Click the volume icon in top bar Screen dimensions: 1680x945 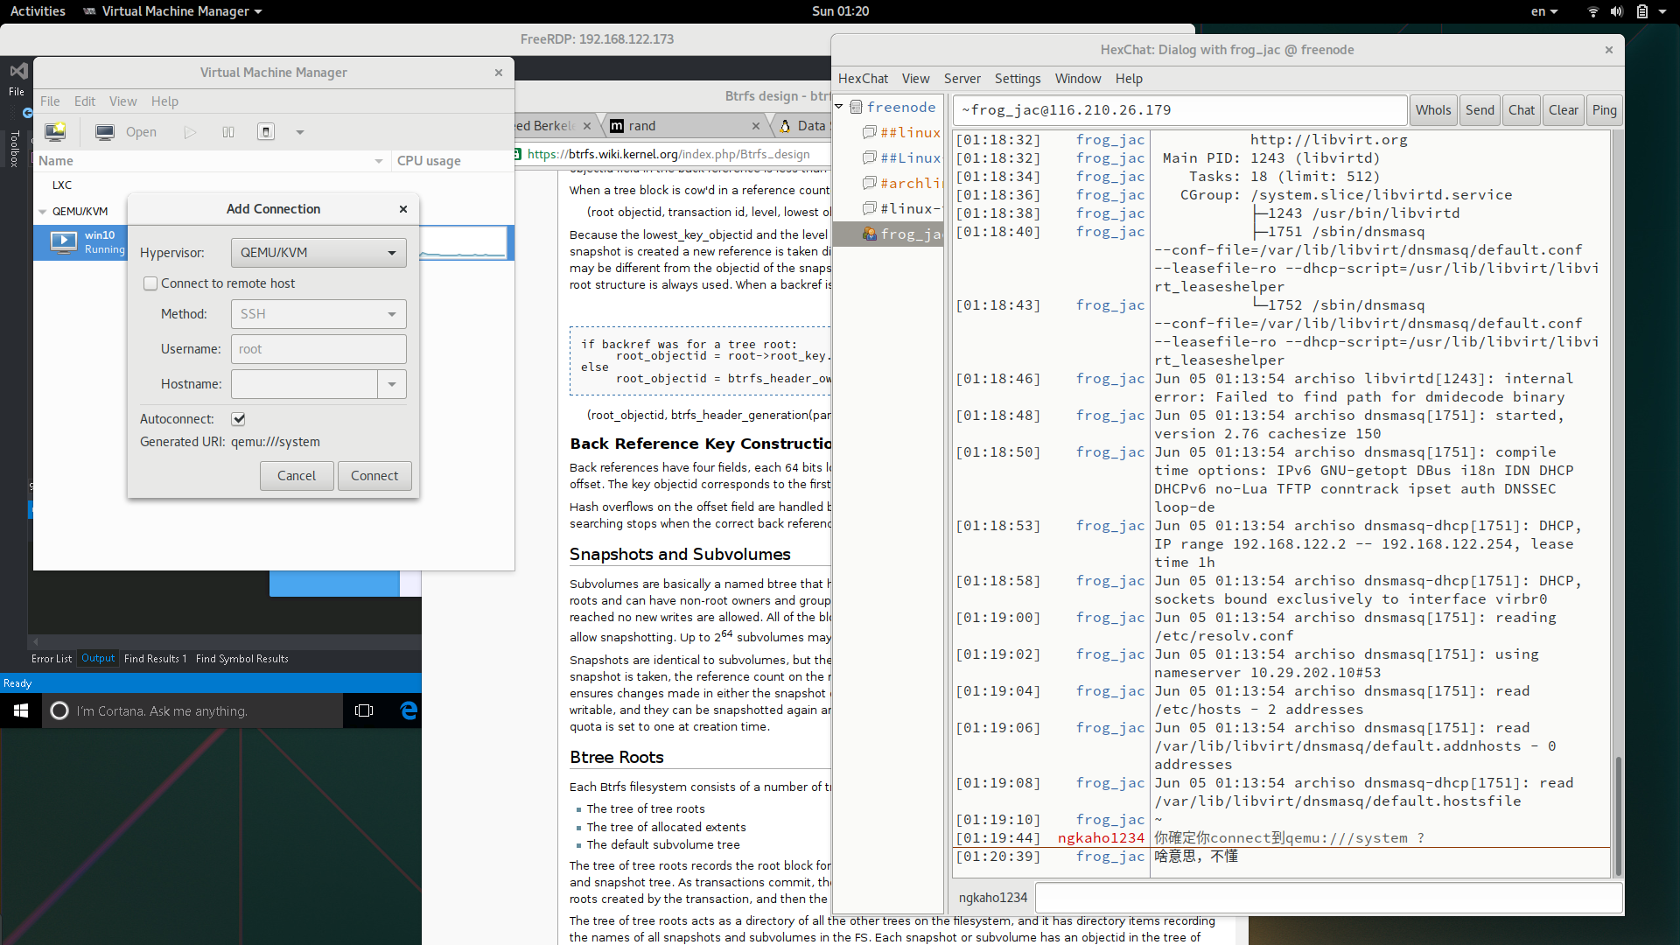pos(1617,11)
